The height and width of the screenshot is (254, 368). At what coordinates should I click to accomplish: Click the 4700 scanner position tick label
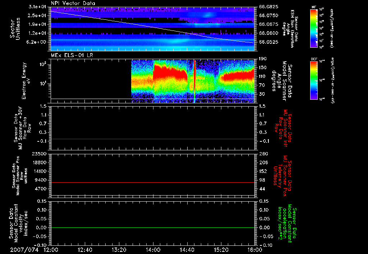(41, 189)
